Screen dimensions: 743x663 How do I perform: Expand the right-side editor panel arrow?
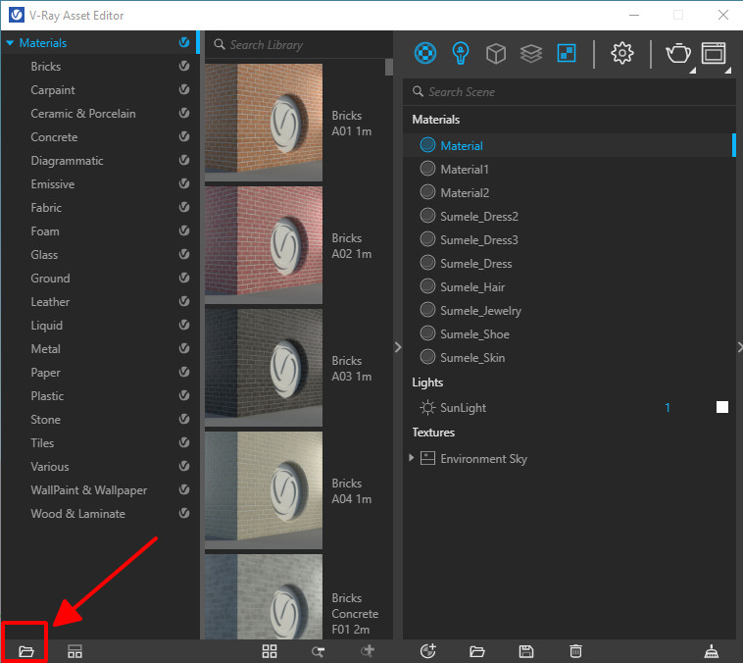[740, 347]
